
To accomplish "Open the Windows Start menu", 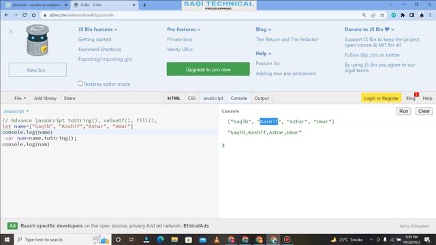I will [x=7, y=240].
